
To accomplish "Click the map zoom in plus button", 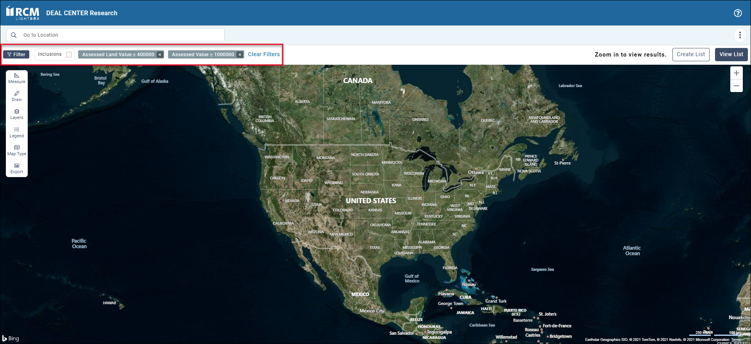I will tap(737, 73).
